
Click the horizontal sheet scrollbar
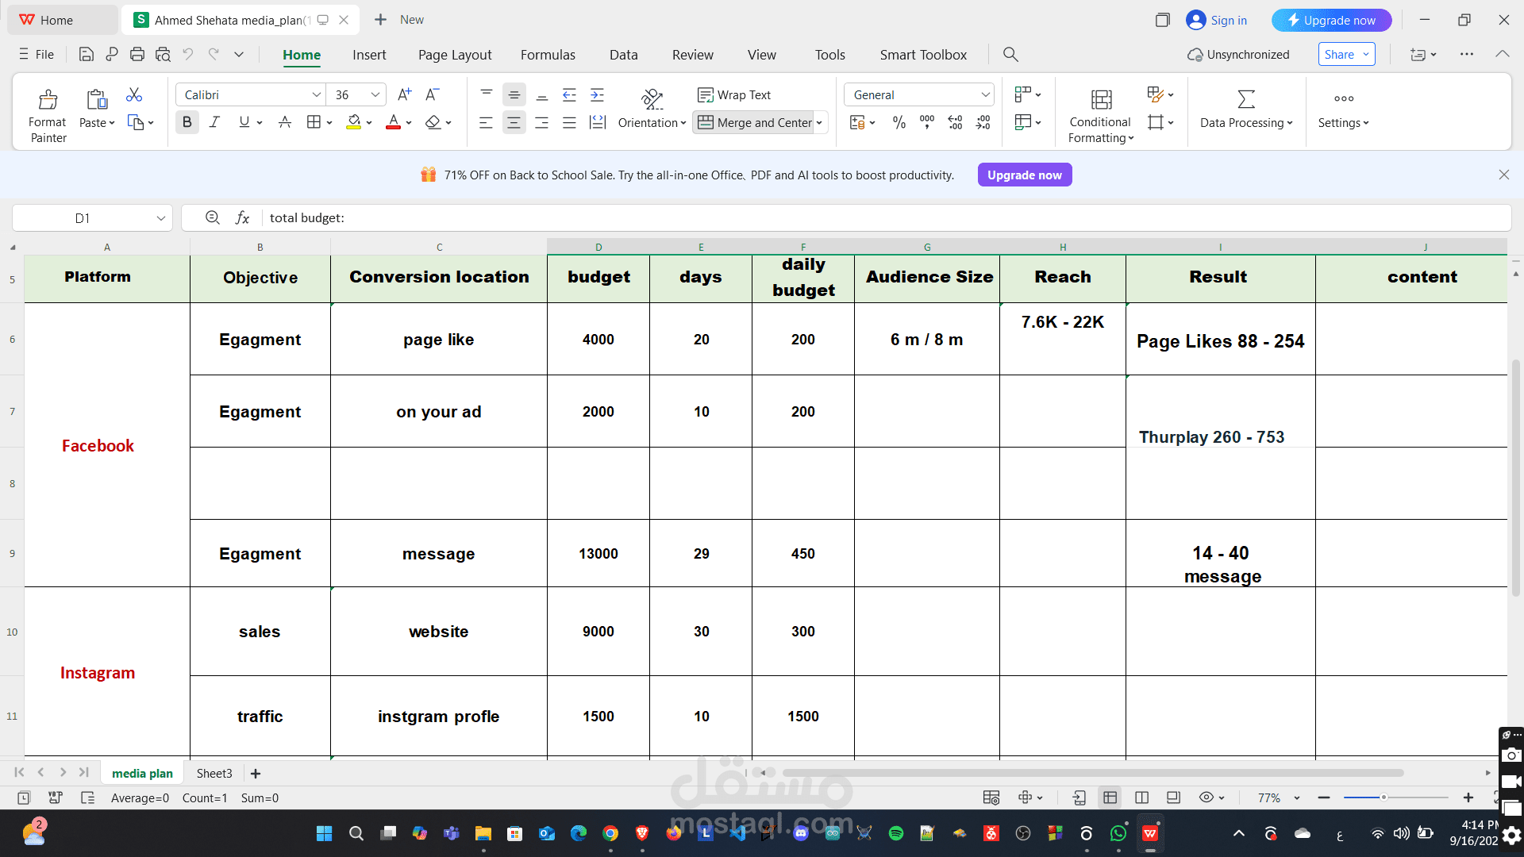1093,773
